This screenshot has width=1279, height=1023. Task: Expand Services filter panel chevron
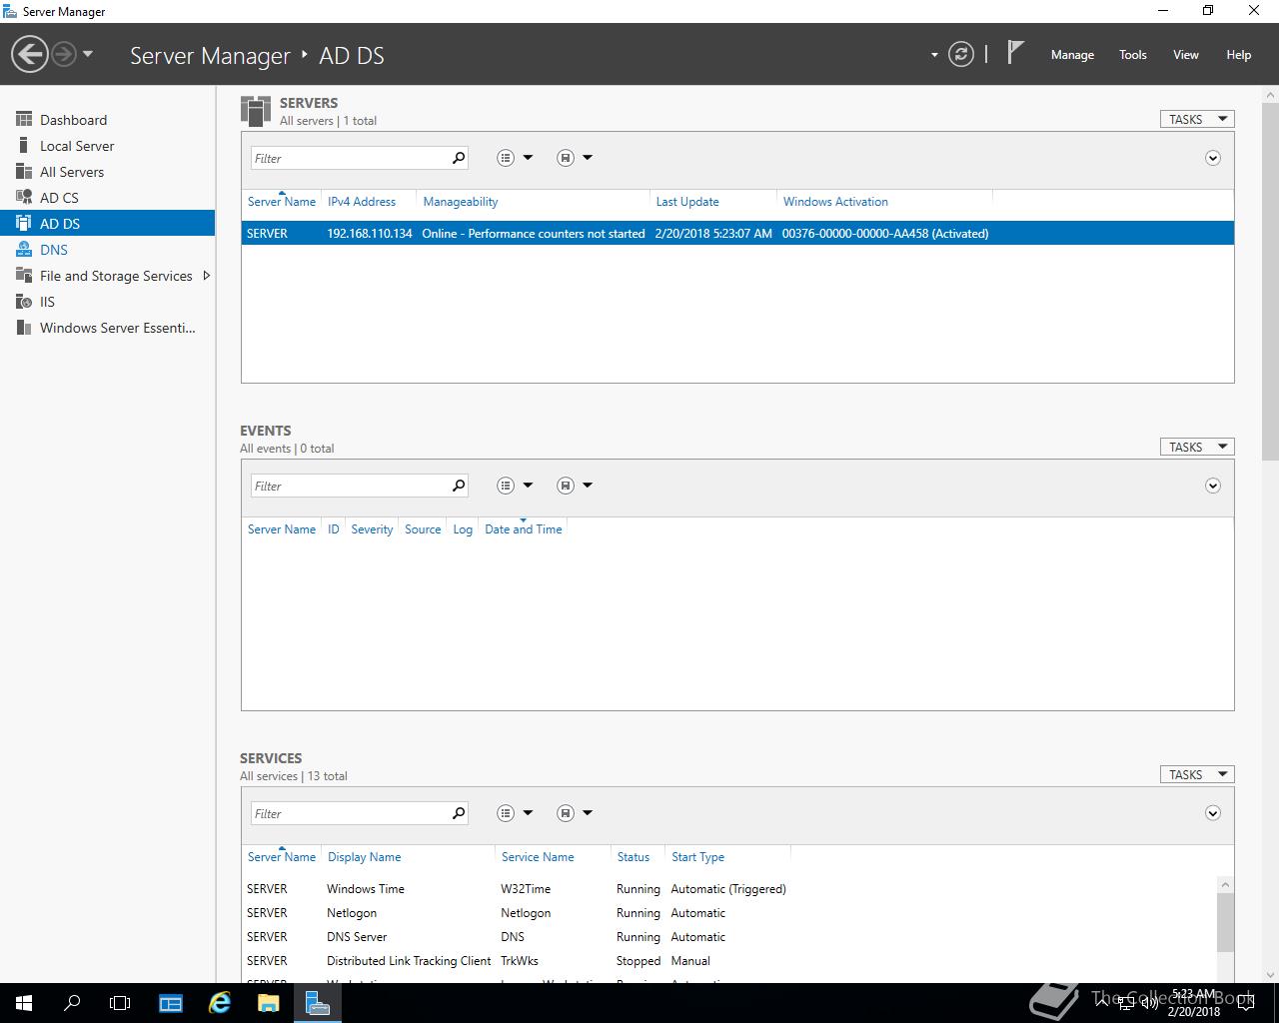point(1213,813)
